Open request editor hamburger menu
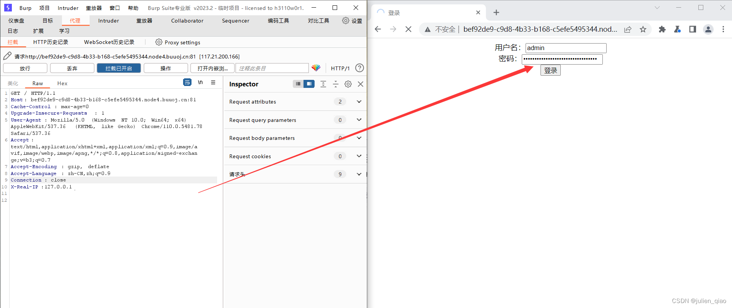Viewport: 732px width, 308px height. click(213, 82)
